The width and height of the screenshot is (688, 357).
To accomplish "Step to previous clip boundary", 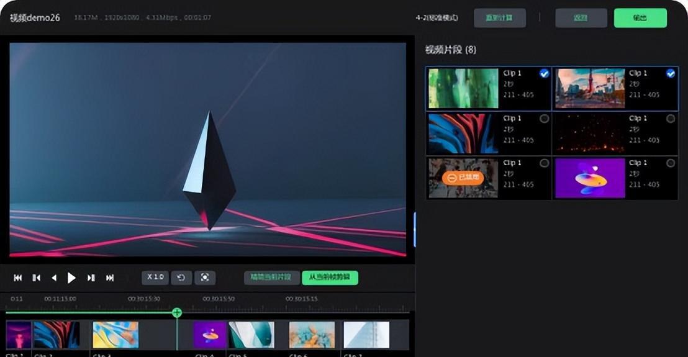I will point(37,278).
